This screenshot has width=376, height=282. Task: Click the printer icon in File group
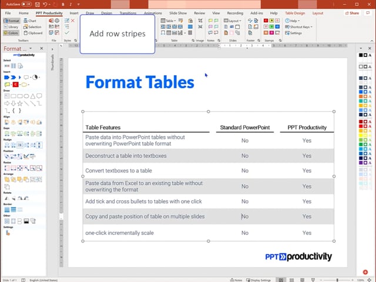[x=57, y=21]
